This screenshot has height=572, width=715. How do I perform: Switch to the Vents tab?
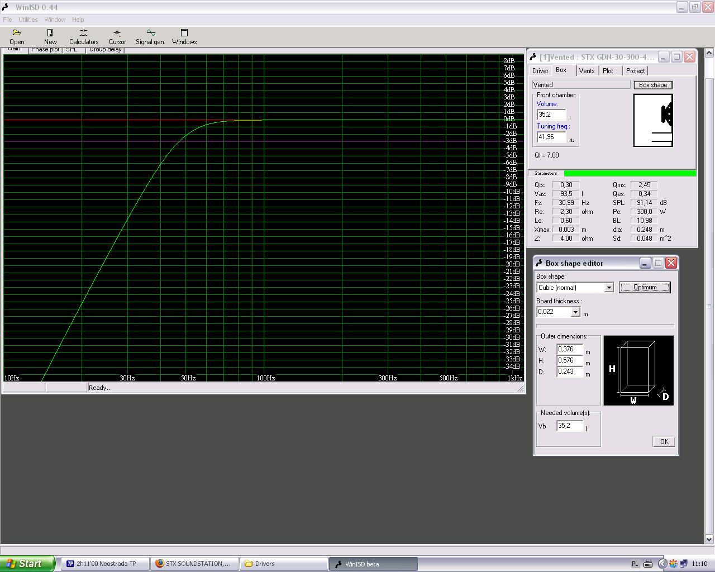pyautogui.click(x=587, y=71)
